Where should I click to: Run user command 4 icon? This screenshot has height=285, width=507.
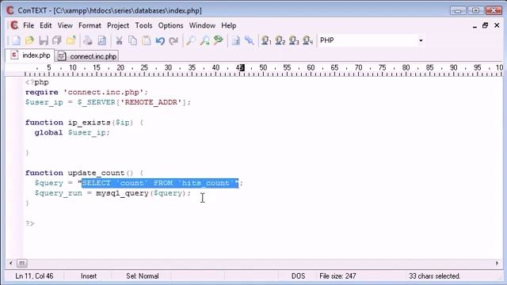[x=307, y=40]
